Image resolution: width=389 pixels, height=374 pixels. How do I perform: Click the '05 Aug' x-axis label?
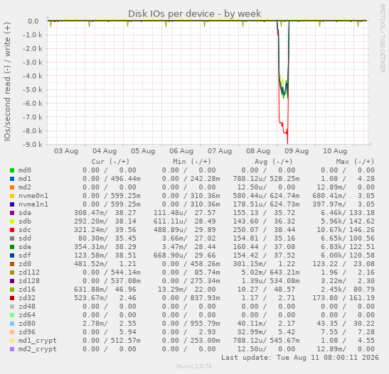[x=143, y=151]
